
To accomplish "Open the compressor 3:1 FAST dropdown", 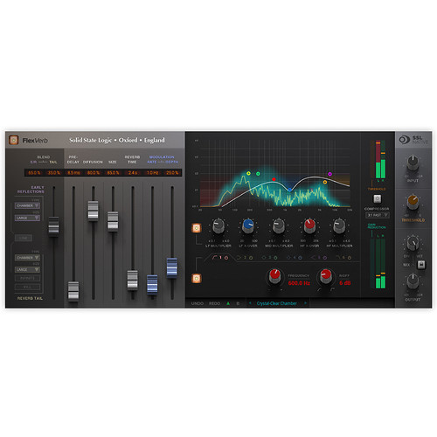I will tap(378, 215).
